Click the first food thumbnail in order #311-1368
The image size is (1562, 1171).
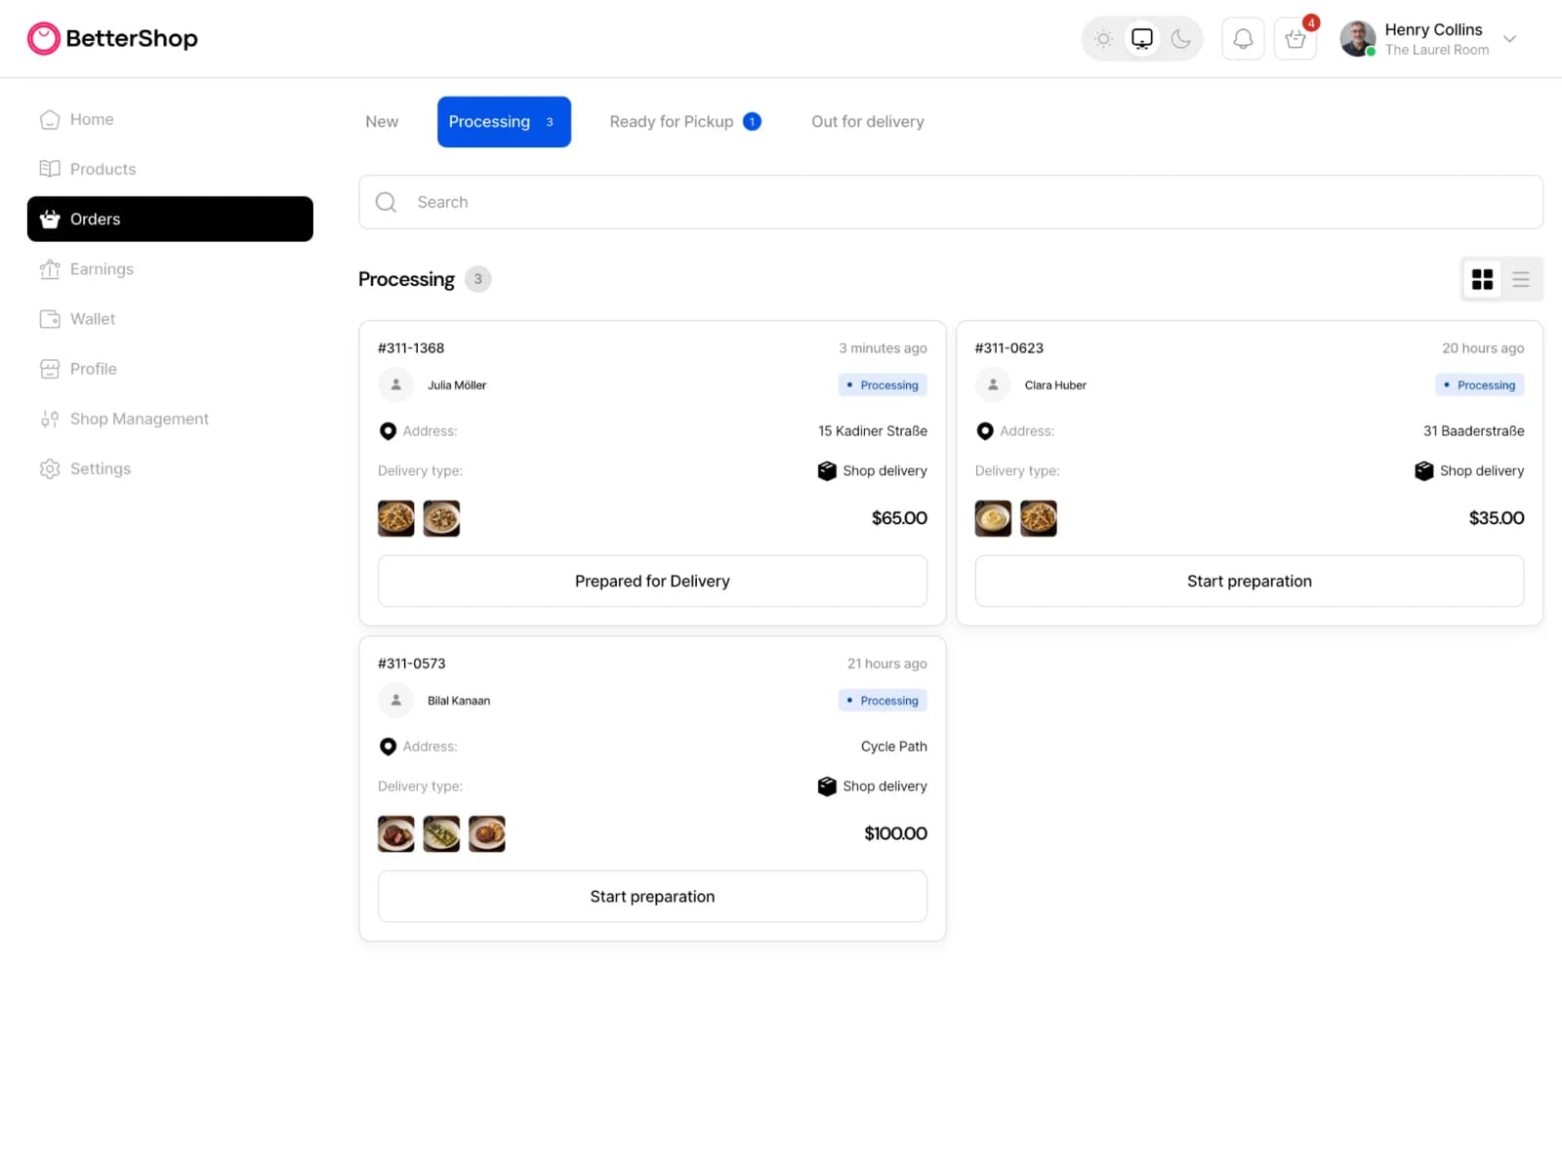point(396,518)
